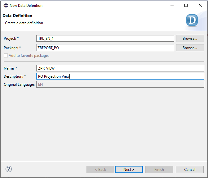The width and height of the screenshot is (208, 178).
Task: Click the 'Original Language:' label
Action: pyautogui.click(x=19, y=84)
